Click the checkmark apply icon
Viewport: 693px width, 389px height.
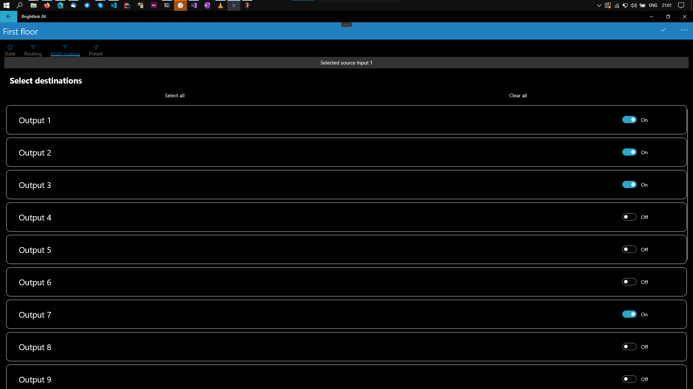pyautogui.click(x=663, y=30)
